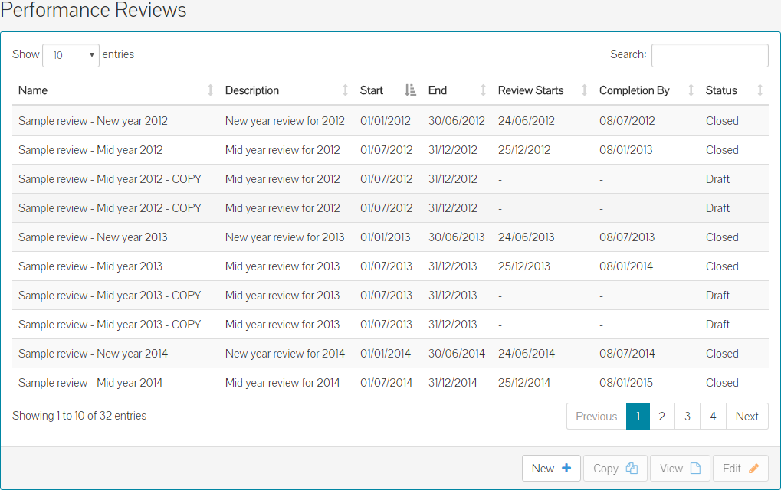Viewport: 781px width, 490px height.
Task: Sort by Status column arrow icon
Action: (x=760, y=90)
